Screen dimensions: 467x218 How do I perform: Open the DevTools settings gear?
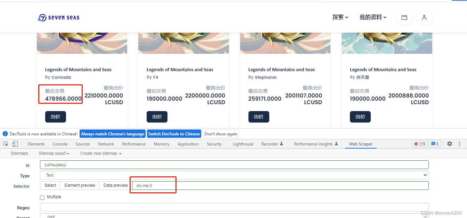[x=450, y=144]
